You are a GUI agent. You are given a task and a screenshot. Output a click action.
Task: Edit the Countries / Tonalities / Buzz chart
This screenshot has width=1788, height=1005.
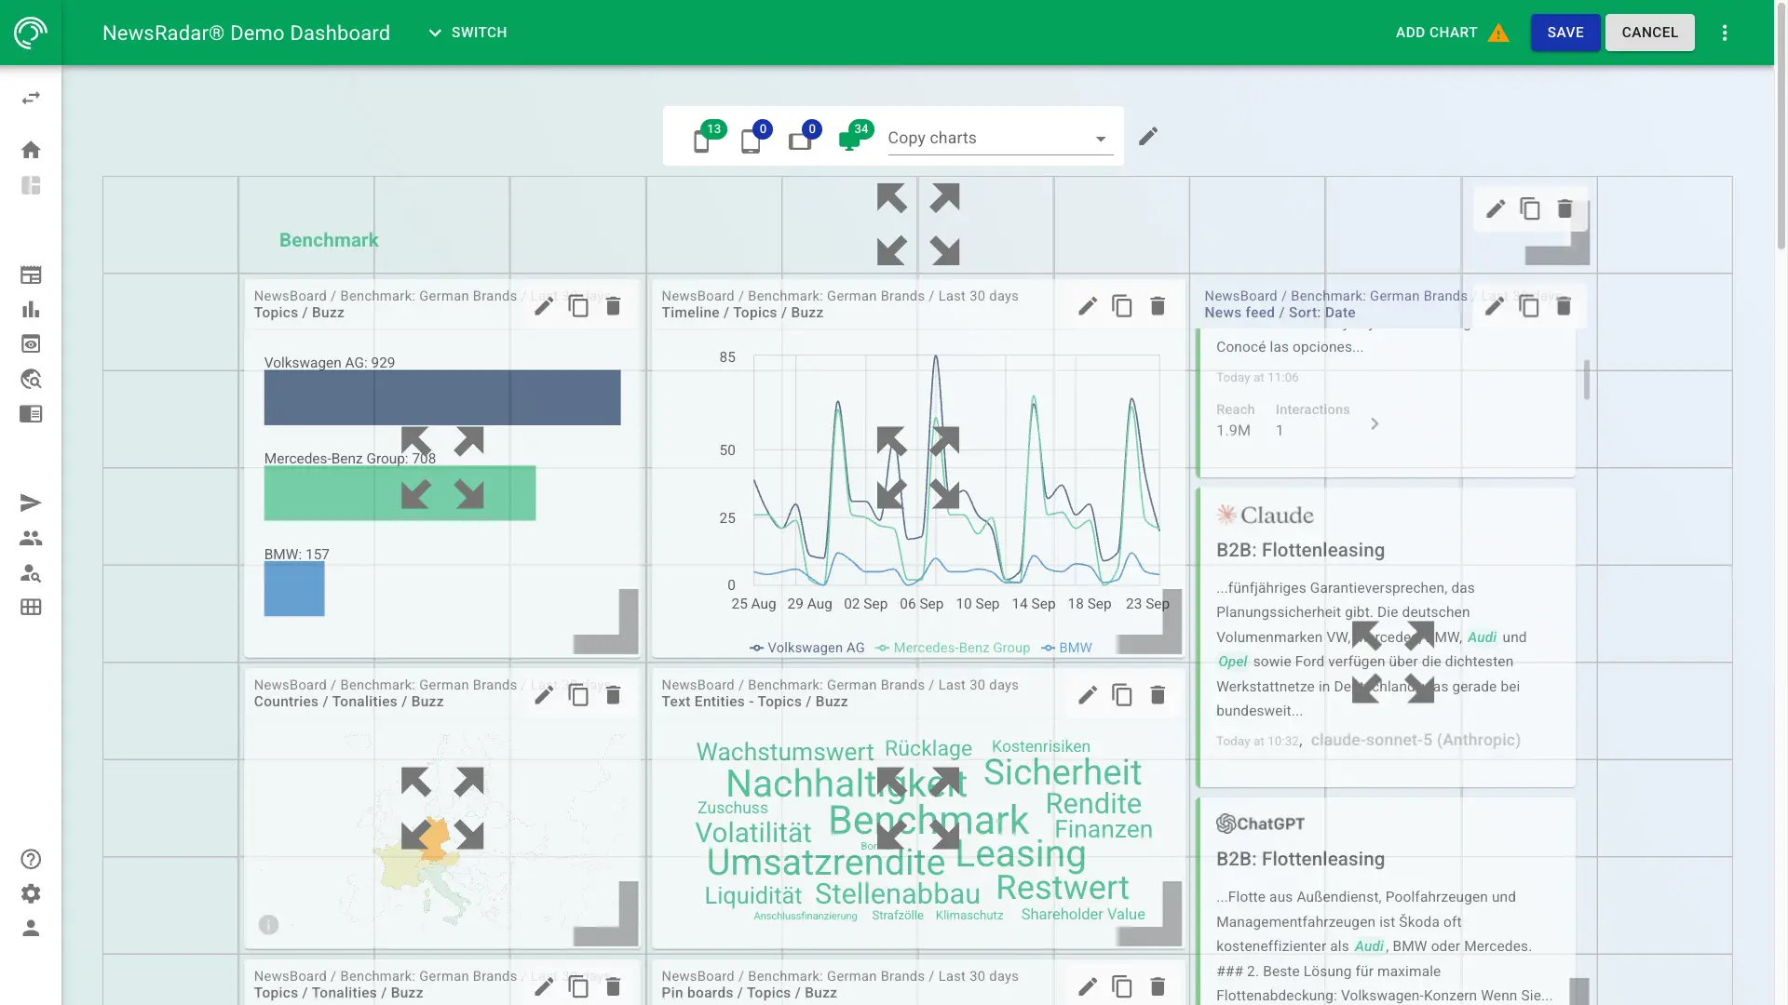click(x=544, y=695)
